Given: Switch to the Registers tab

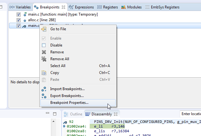Looking at the screenshot, I should click(x=108, y=7).
